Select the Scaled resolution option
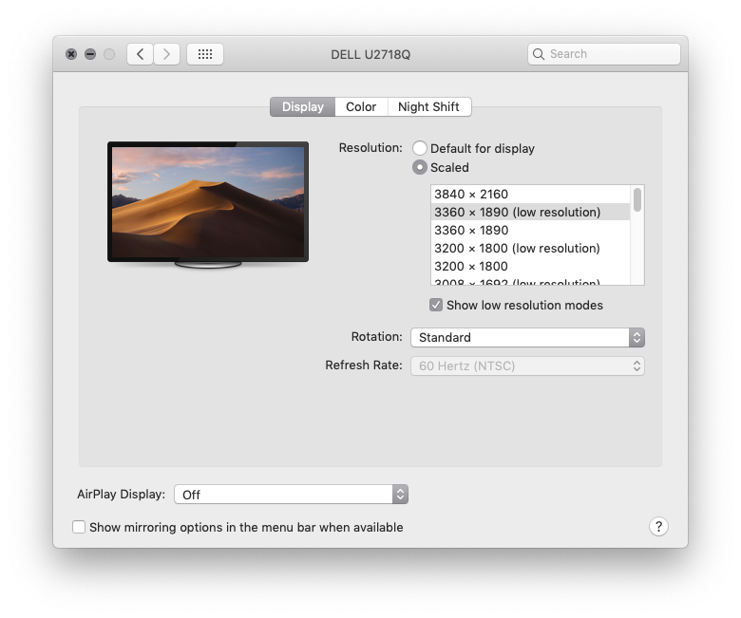741x618 pixels. [x=420, y=167]
